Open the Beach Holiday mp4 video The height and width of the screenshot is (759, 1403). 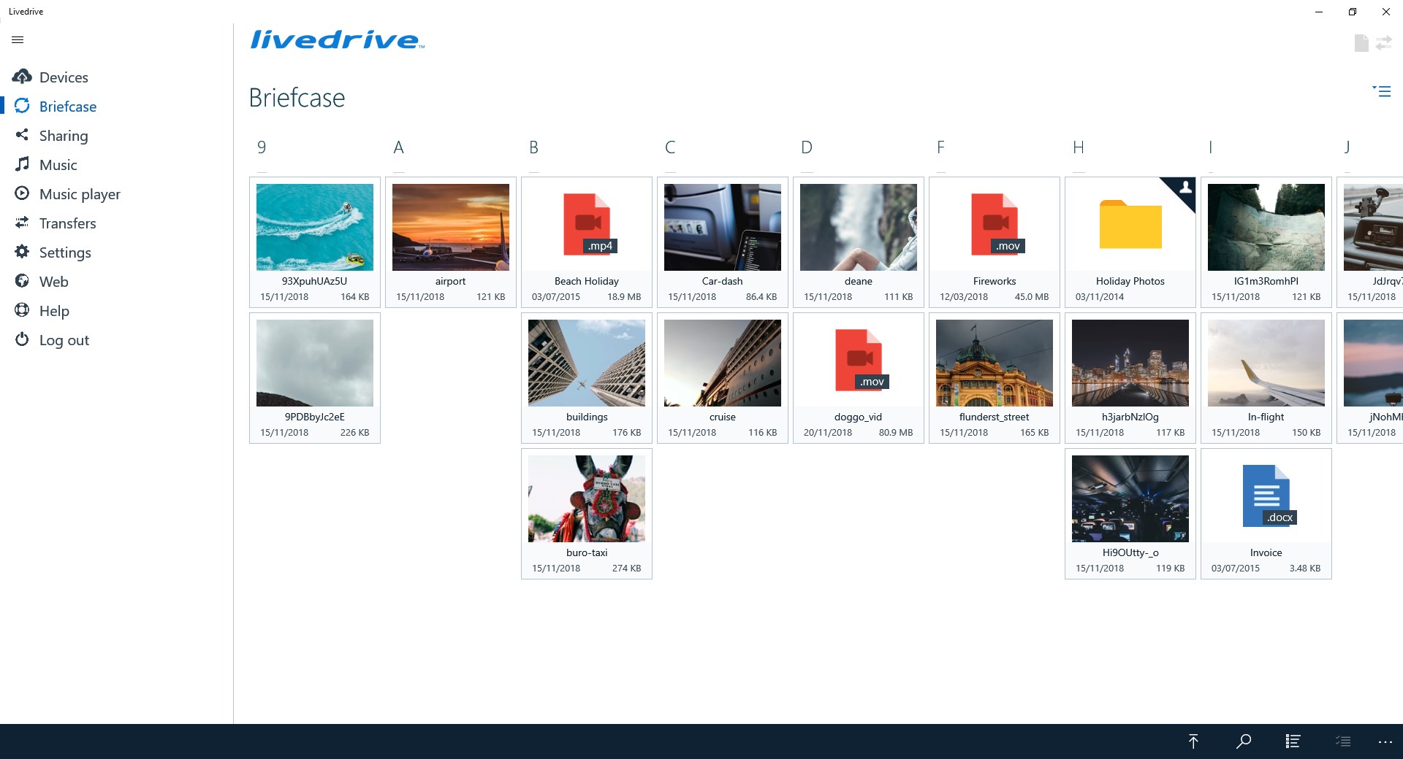pos(587,242)
